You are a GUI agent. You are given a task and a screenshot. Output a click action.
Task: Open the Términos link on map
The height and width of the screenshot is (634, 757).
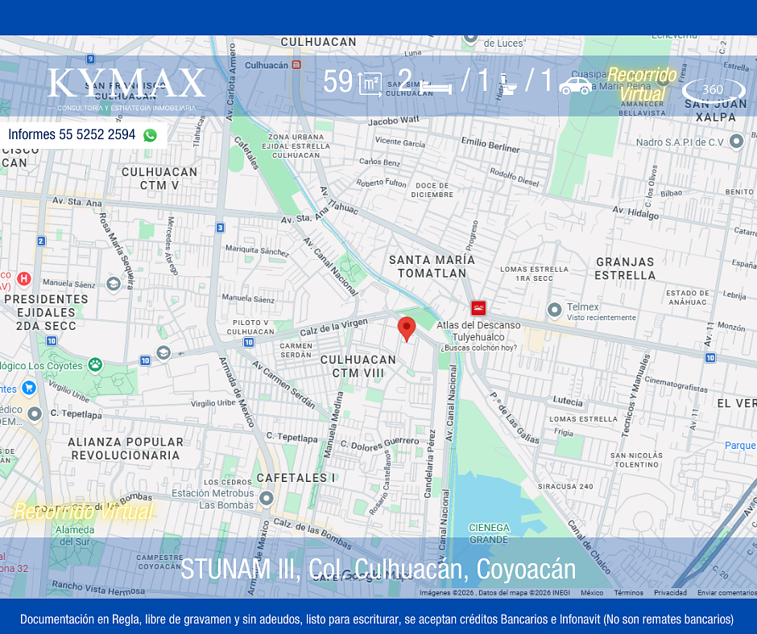coord(628,593)
